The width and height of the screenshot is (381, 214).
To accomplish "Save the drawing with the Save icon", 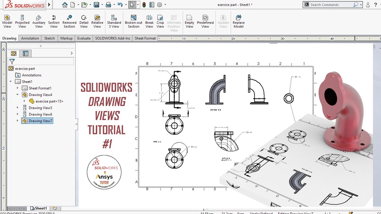I will 96,5.
